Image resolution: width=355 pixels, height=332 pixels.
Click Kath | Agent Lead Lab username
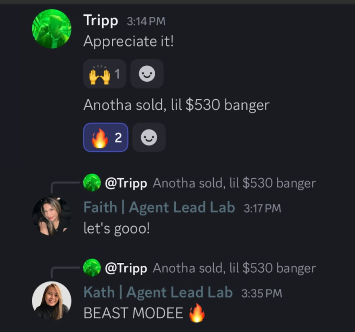coord(158,292)
